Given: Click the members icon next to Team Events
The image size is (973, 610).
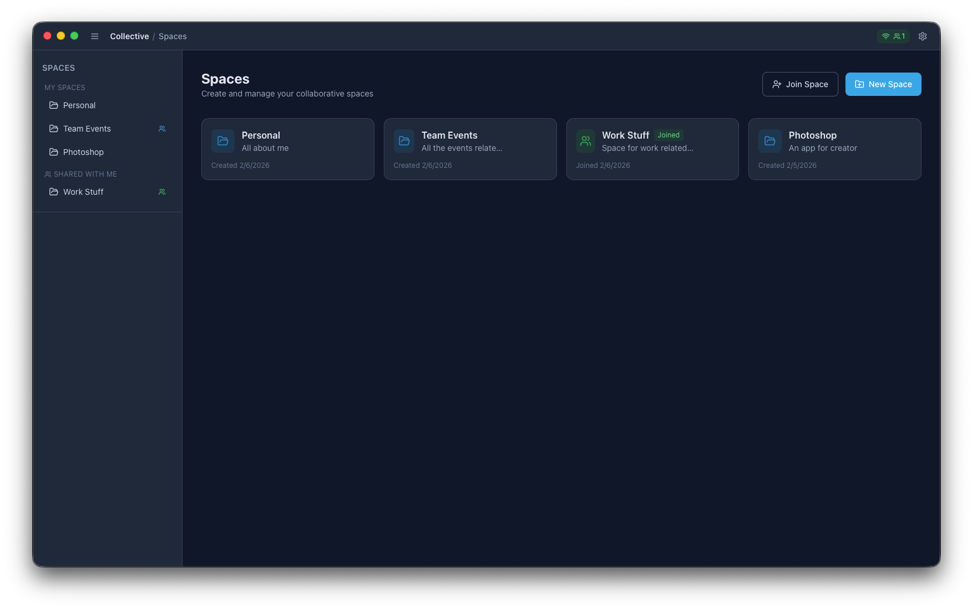Looking at the screenshot, I should [161, 129].
